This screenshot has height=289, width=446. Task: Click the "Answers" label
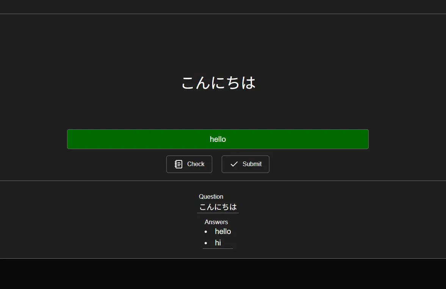(216, 222)
